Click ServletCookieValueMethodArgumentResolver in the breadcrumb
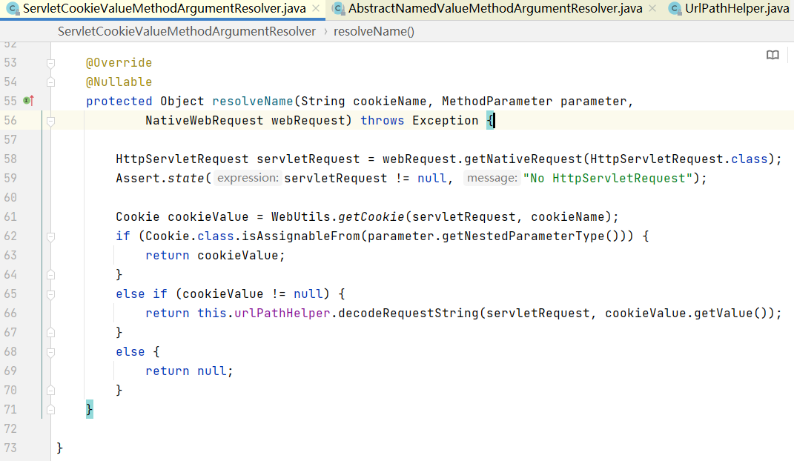 [x=186, y=31]
